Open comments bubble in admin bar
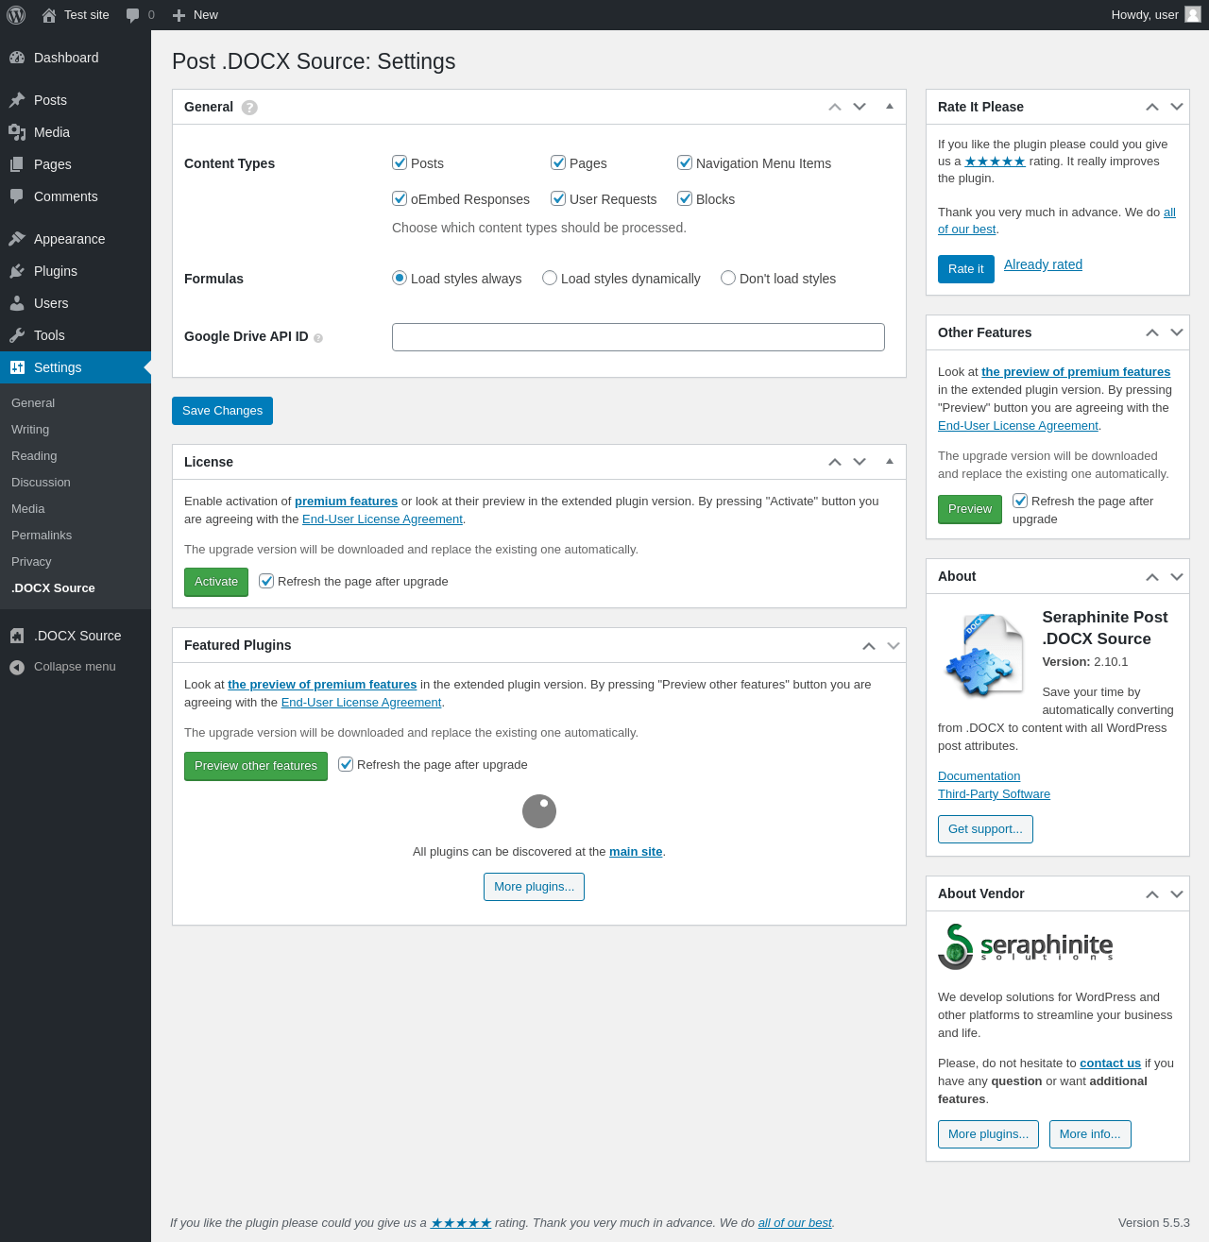Image resolution: width=1209 pixels, height=1242 pixels. (133, 15)
